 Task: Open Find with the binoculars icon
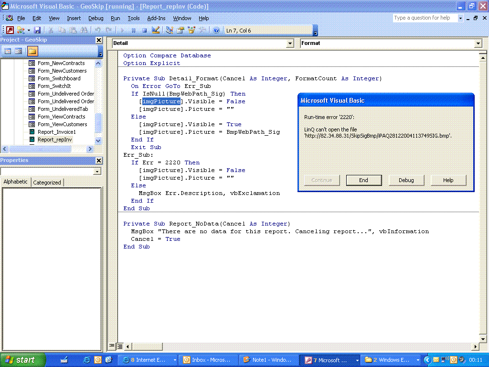pos(84,30)
